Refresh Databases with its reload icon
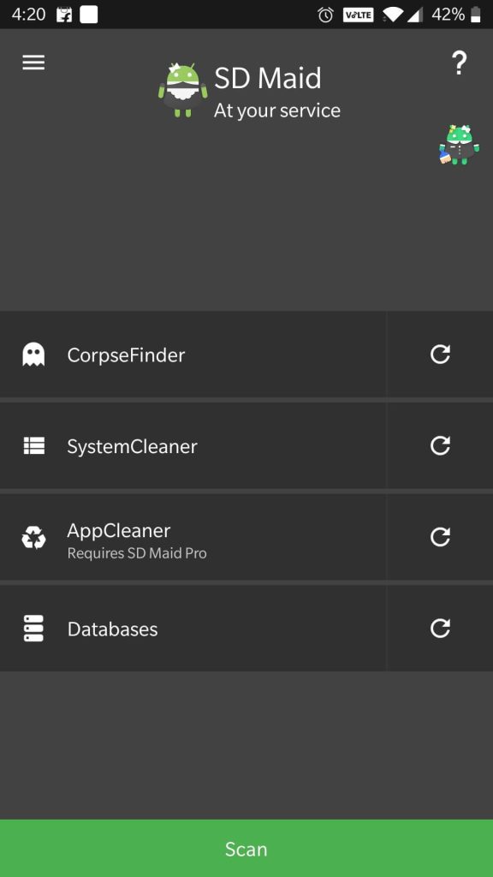Image resolution: width=493 pixels, height=877 pixels. (x=440, y=629)
